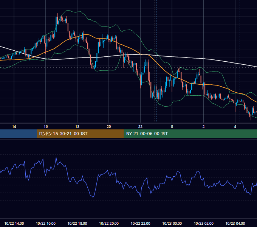Click the 10/23 00:00 date label

pos(172,223)
